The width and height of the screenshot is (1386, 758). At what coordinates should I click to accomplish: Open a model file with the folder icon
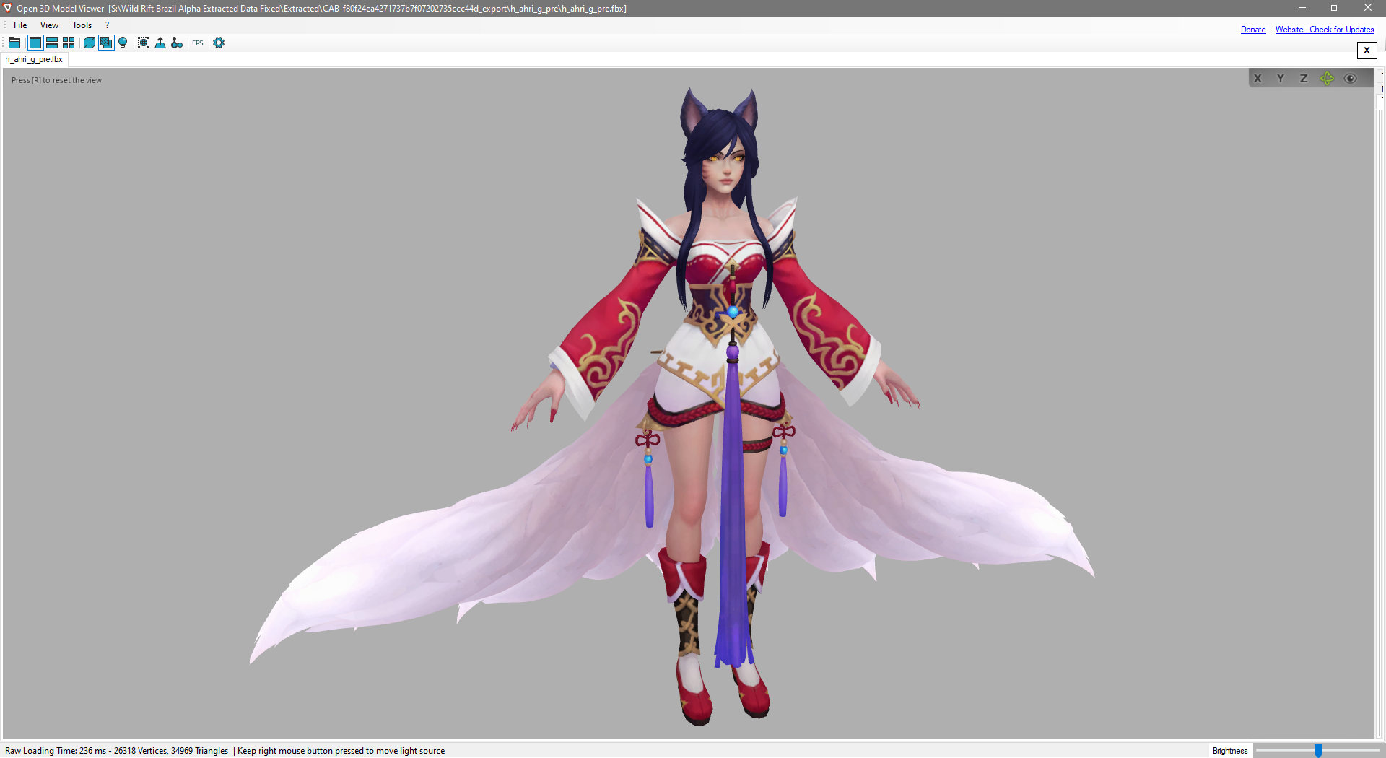(14, 43)
